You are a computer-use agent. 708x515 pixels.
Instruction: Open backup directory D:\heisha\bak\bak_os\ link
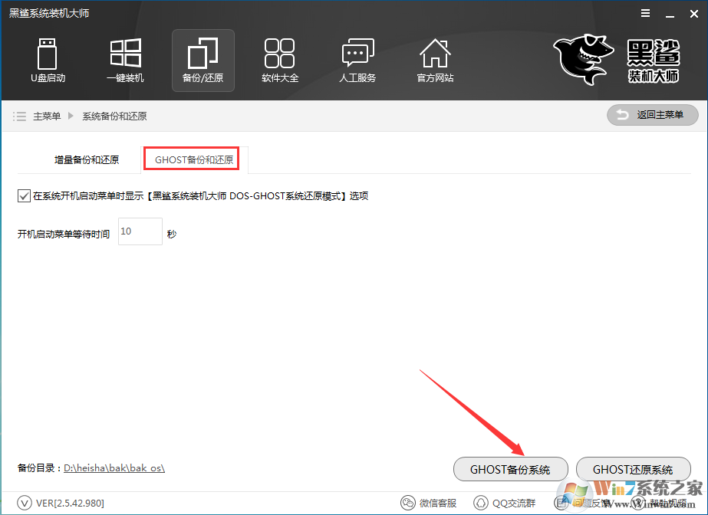click(x=114, y=468)
